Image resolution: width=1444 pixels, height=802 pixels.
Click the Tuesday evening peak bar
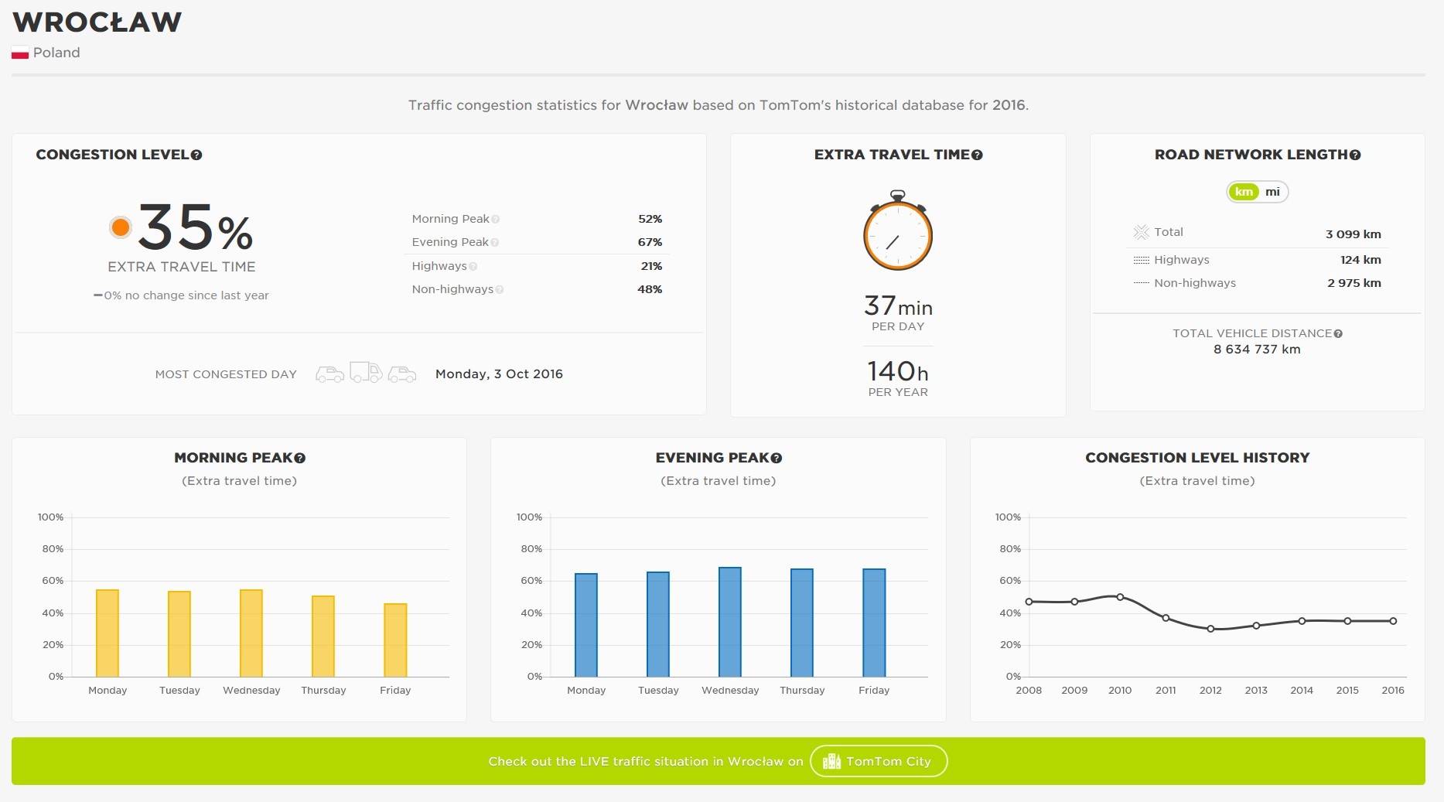click(x=658, y=624)
